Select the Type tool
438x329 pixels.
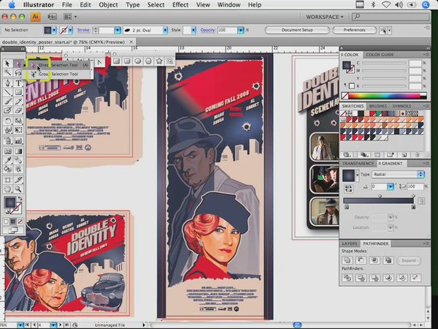click(19, 83)
